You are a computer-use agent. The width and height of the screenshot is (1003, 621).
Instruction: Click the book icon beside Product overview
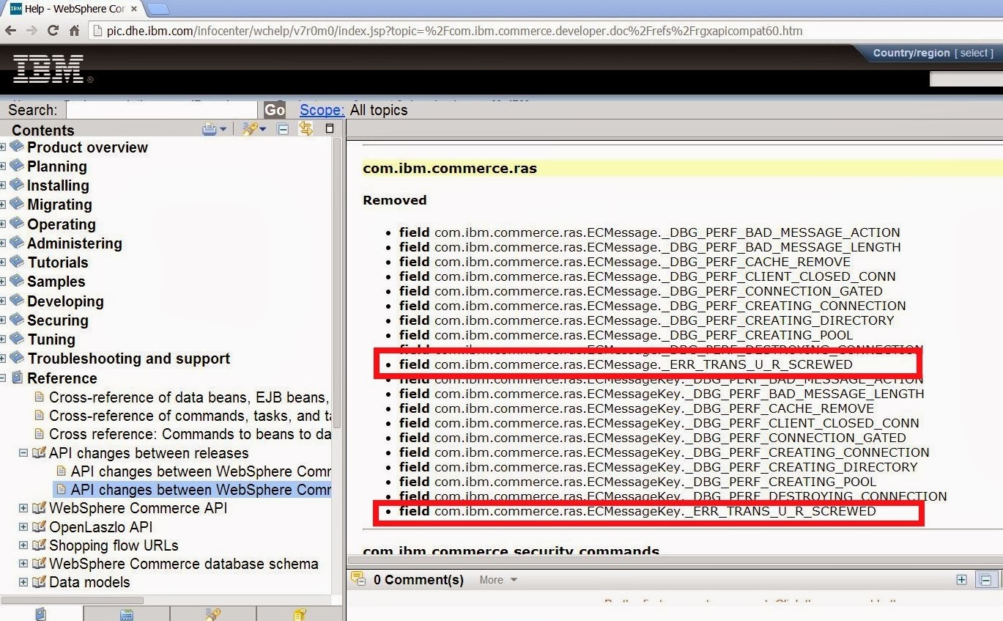(x=17, y=147)
